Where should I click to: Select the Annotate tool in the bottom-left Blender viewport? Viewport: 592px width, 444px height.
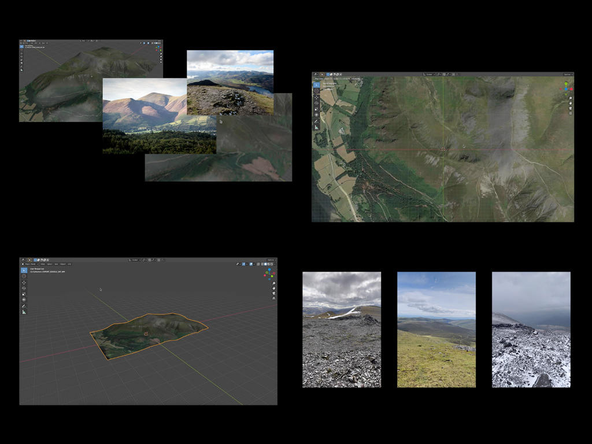click(24, 306)
